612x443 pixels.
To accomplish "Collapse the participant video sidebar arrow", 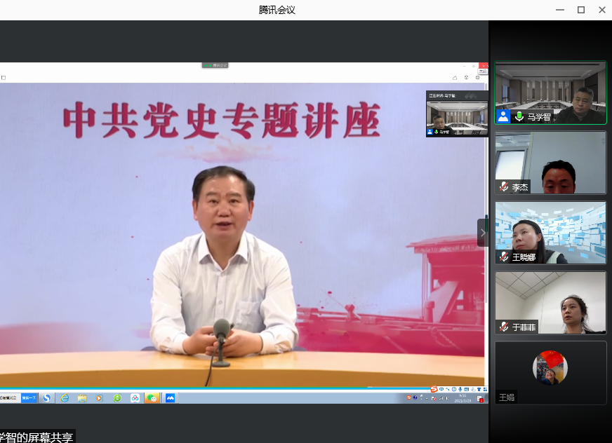I will (482, 233).
